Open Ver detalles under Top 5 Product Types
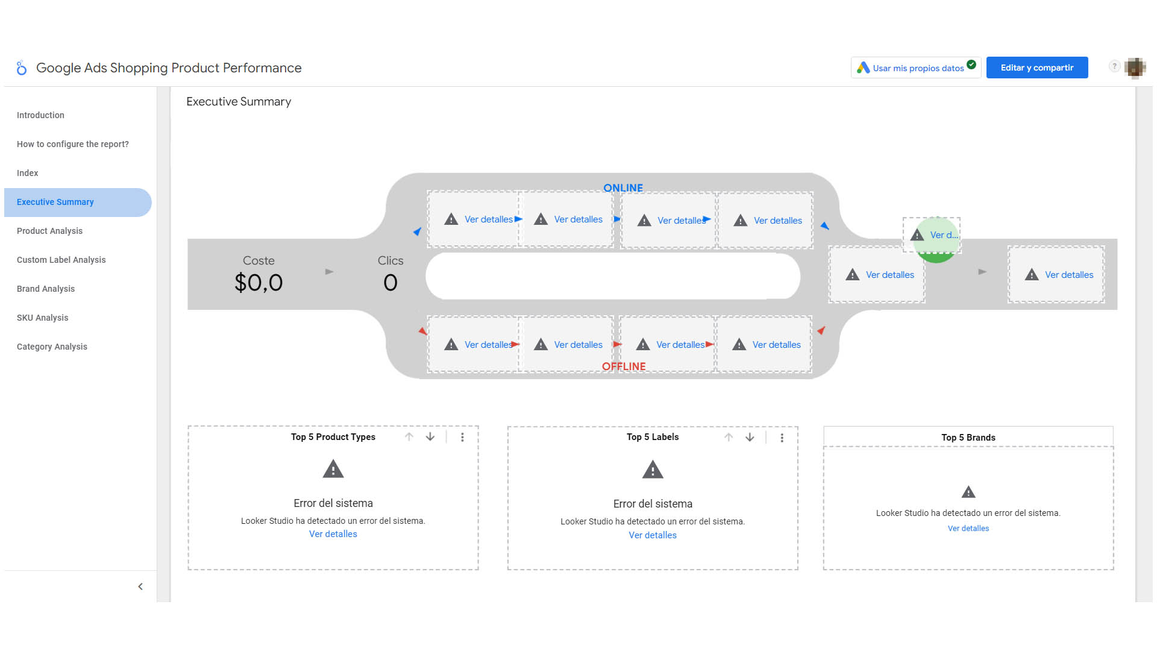This screenshot has width=1157, height=651. coord(333,534)
